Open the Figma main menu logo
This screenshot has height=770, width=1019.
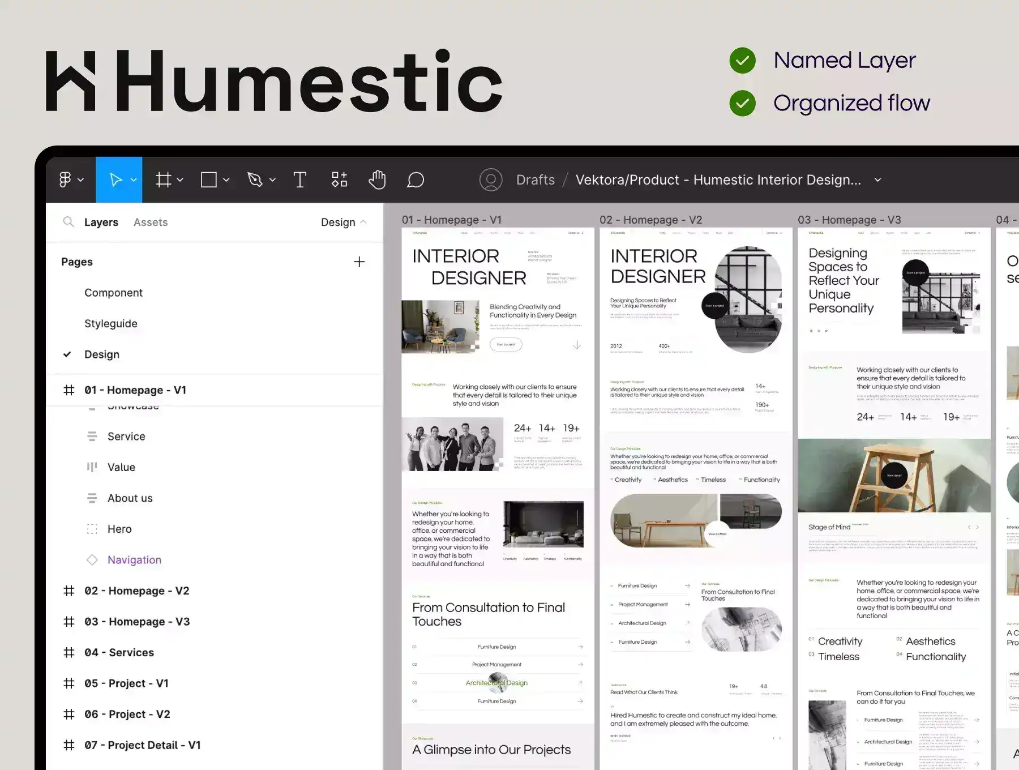pyautogui.click(x=65, y=180)
